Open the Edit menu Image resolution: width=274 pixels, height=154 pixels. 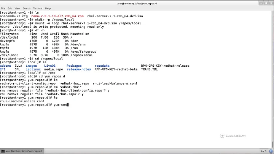pos(10,8)
